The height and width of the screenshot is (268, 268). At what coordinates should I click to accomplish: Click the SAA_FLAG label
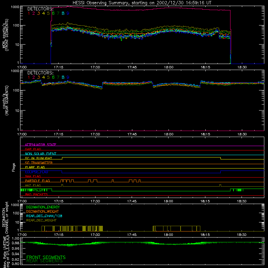click(x=33, y=176)
